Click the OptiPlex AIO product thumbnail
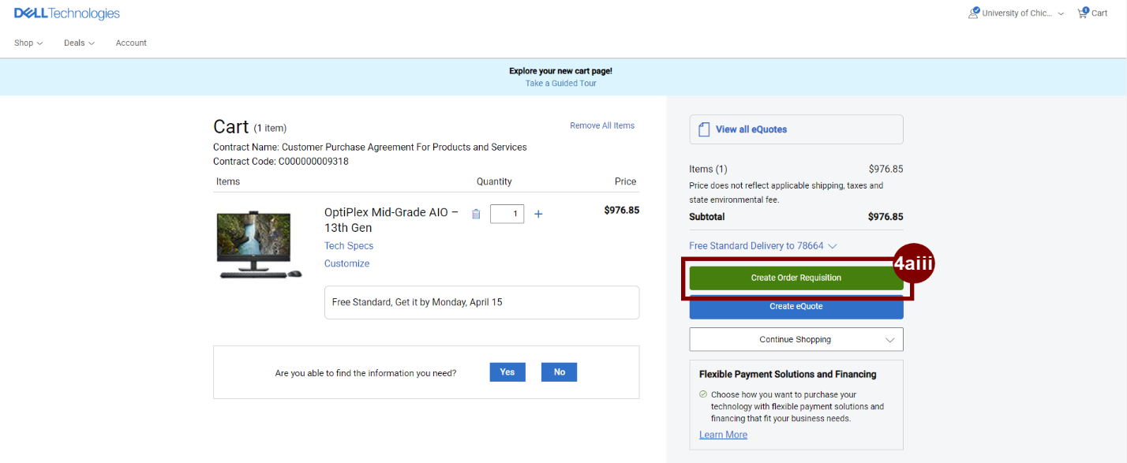Viewport: 1127px width, 463px height. pos(259,244)
